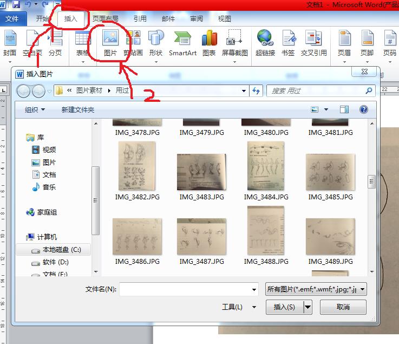Open recent pages dropdown next to nav arrows
Screen dimensions: 399x344
49,91
